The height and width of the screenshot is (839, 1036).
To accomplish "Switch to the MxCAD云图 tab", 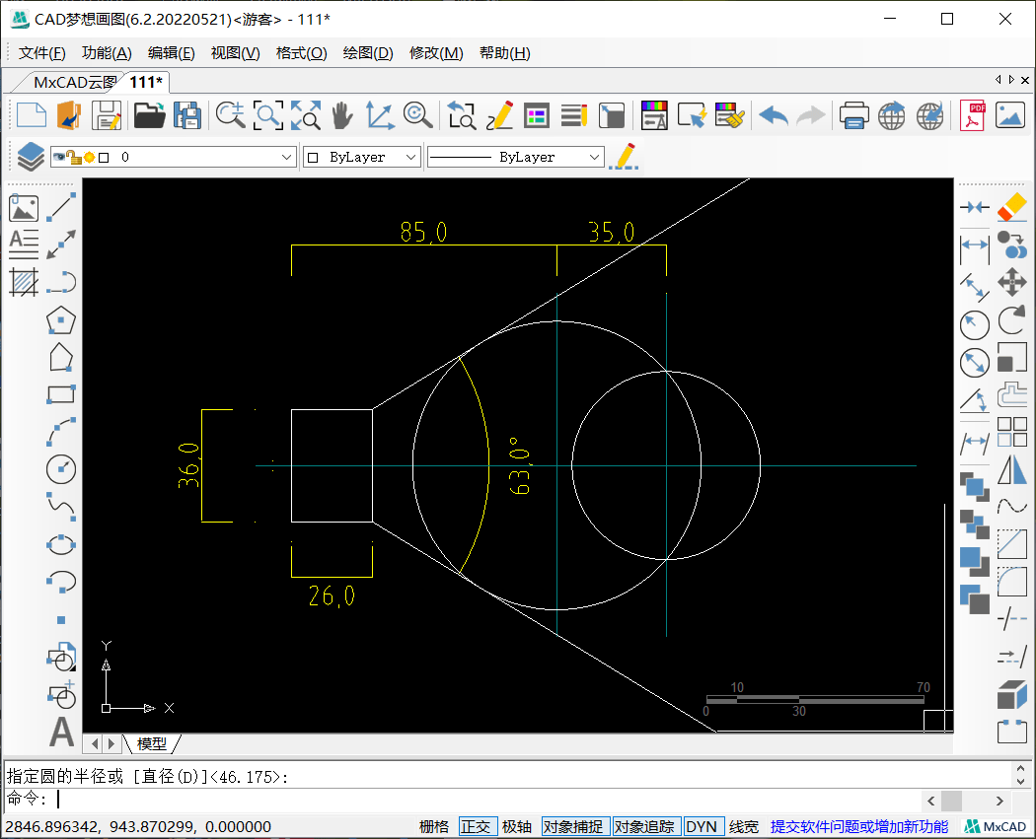I will coord(74,82).
